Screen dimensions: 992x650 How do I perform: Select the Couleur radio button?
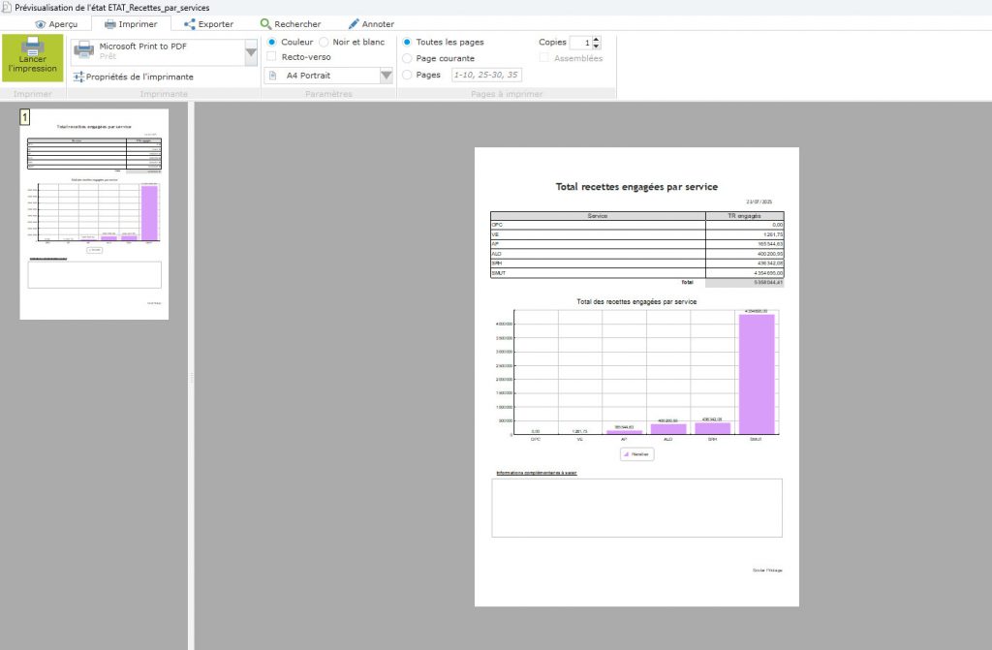272,43
